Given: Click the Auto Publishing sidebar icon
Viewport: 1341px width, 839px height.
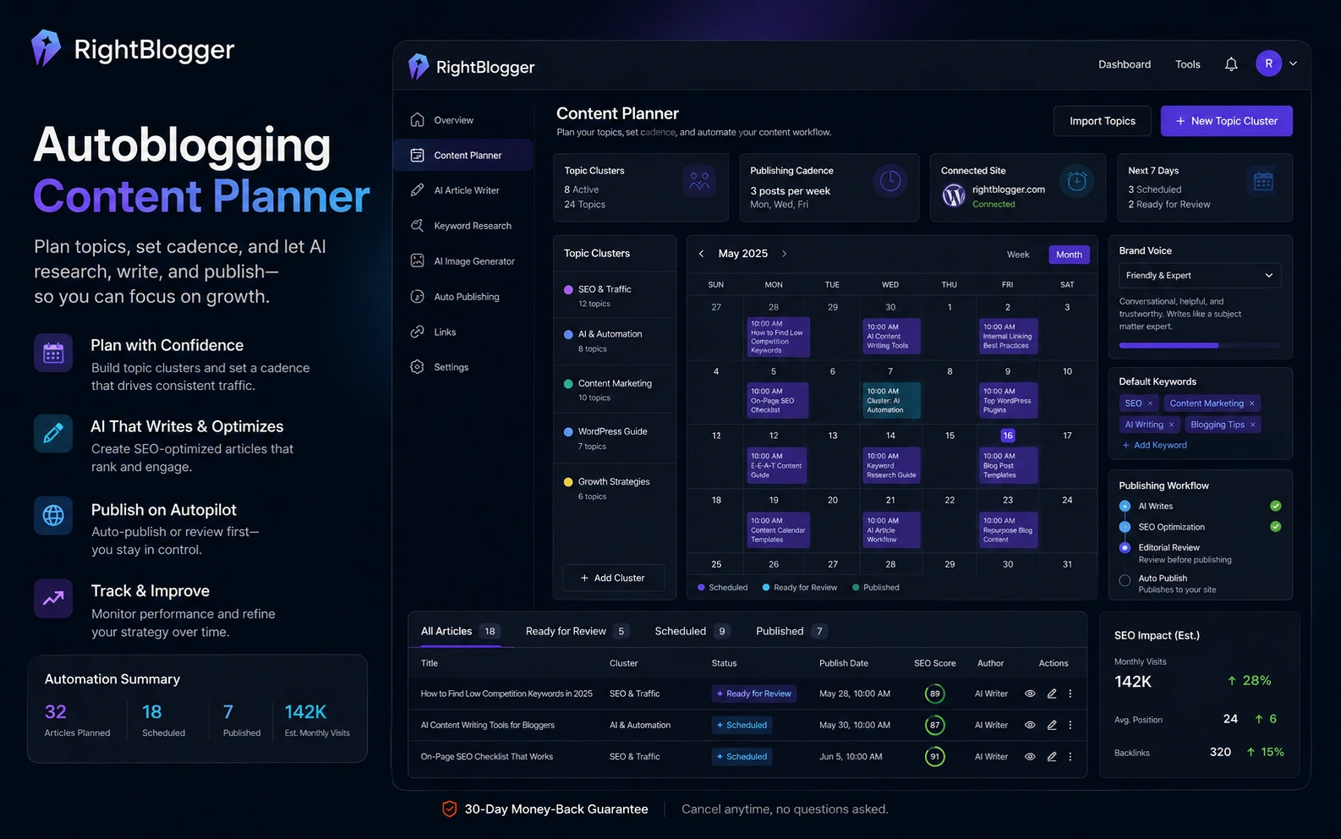Looking at the screenshot, I should [417, 297].
